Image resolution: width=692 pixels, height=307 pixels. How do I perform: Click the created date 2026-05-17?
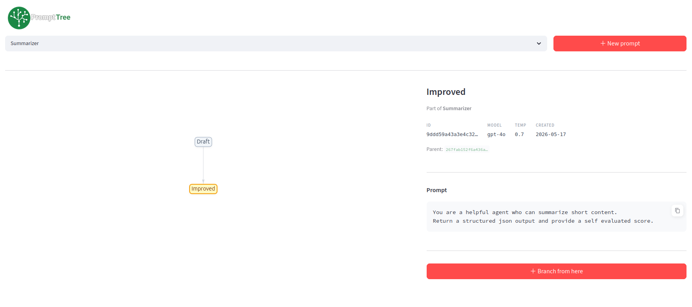551,134
